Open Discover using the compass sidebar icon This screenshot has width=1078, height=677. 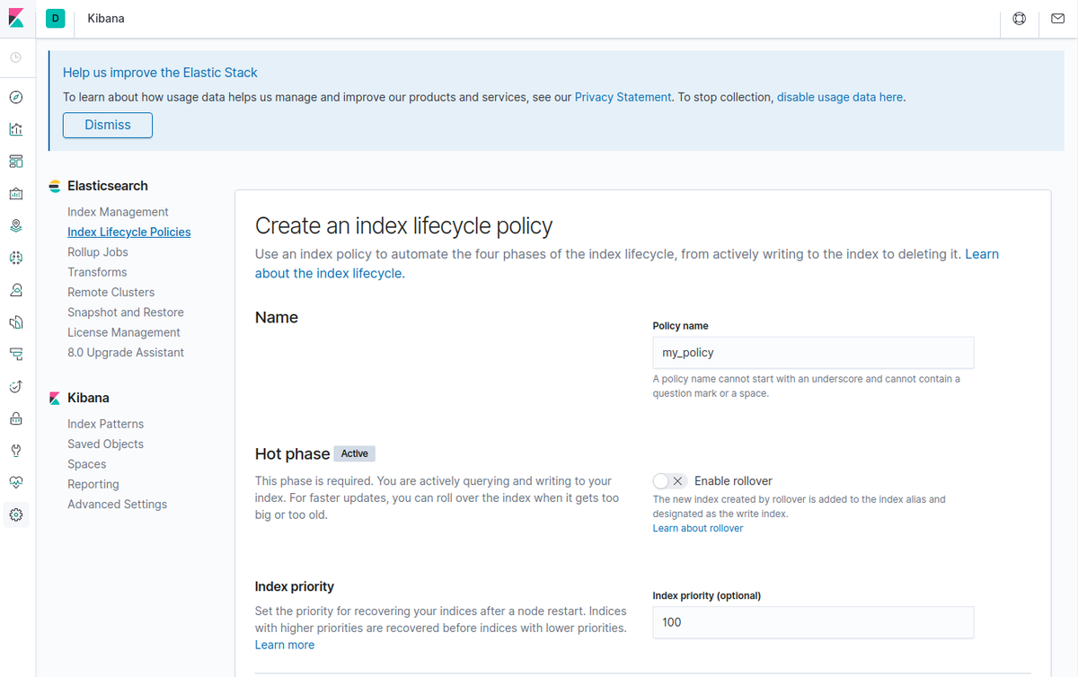[15, 97]
